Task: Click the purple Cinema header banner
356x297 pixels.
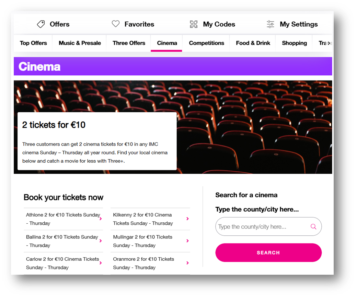Action: coord(173,66)
